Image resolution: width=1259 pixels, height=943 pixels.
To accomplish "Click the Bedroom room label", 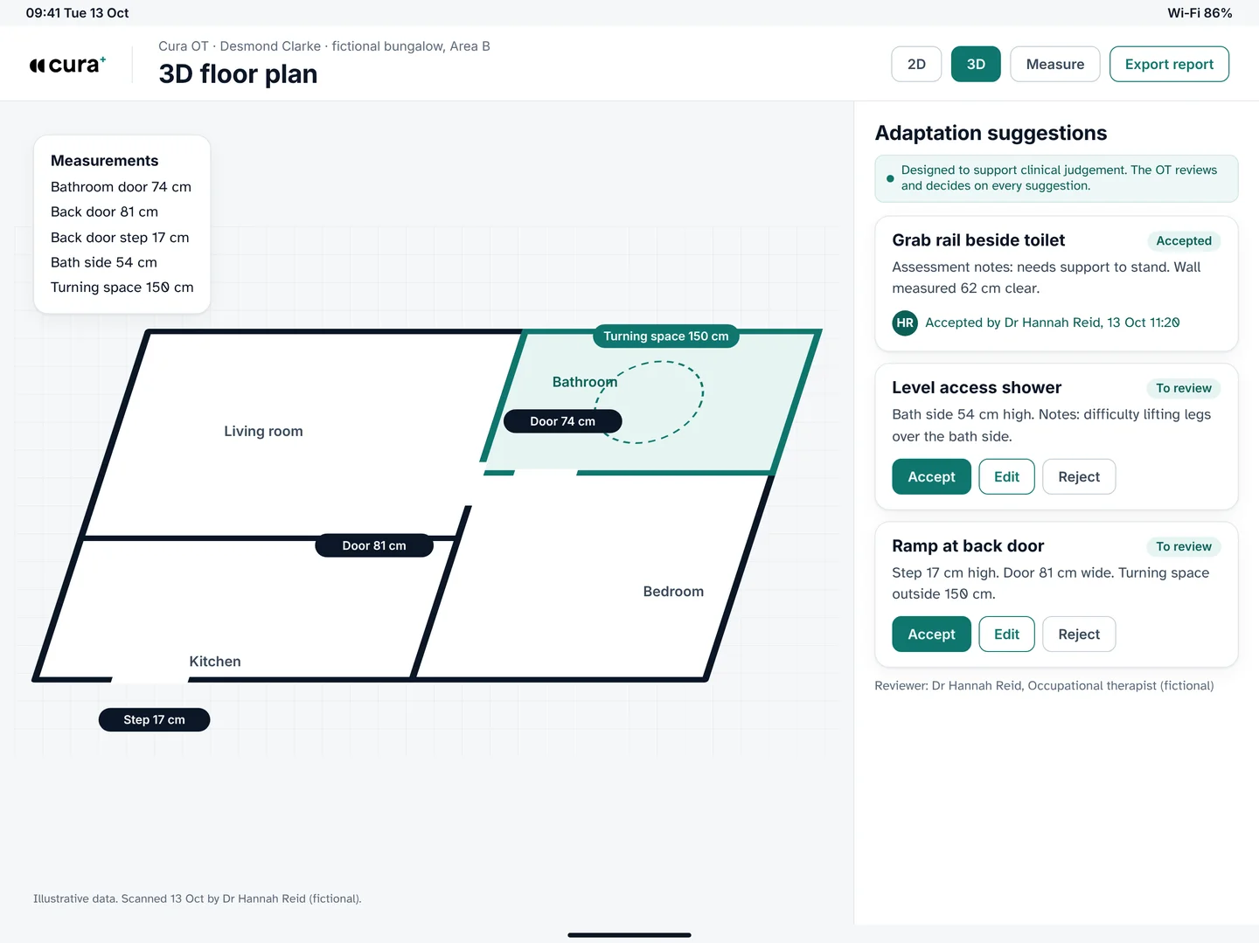I will [673, 592].
